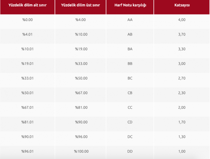Click the 'Katsayısı' column header

(182, 7)
